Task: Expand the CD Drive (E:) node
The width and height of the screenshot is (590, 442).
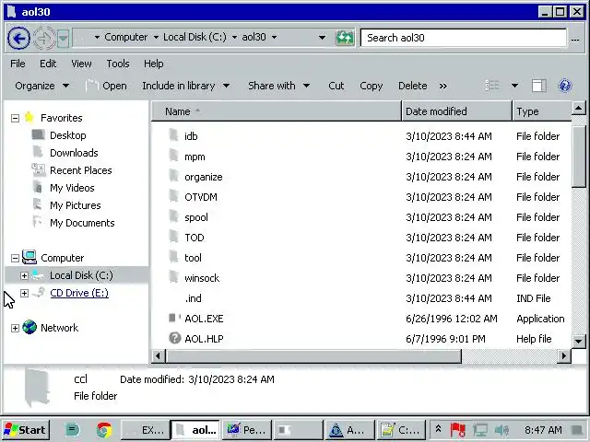Action: click(x=24, y=293)
